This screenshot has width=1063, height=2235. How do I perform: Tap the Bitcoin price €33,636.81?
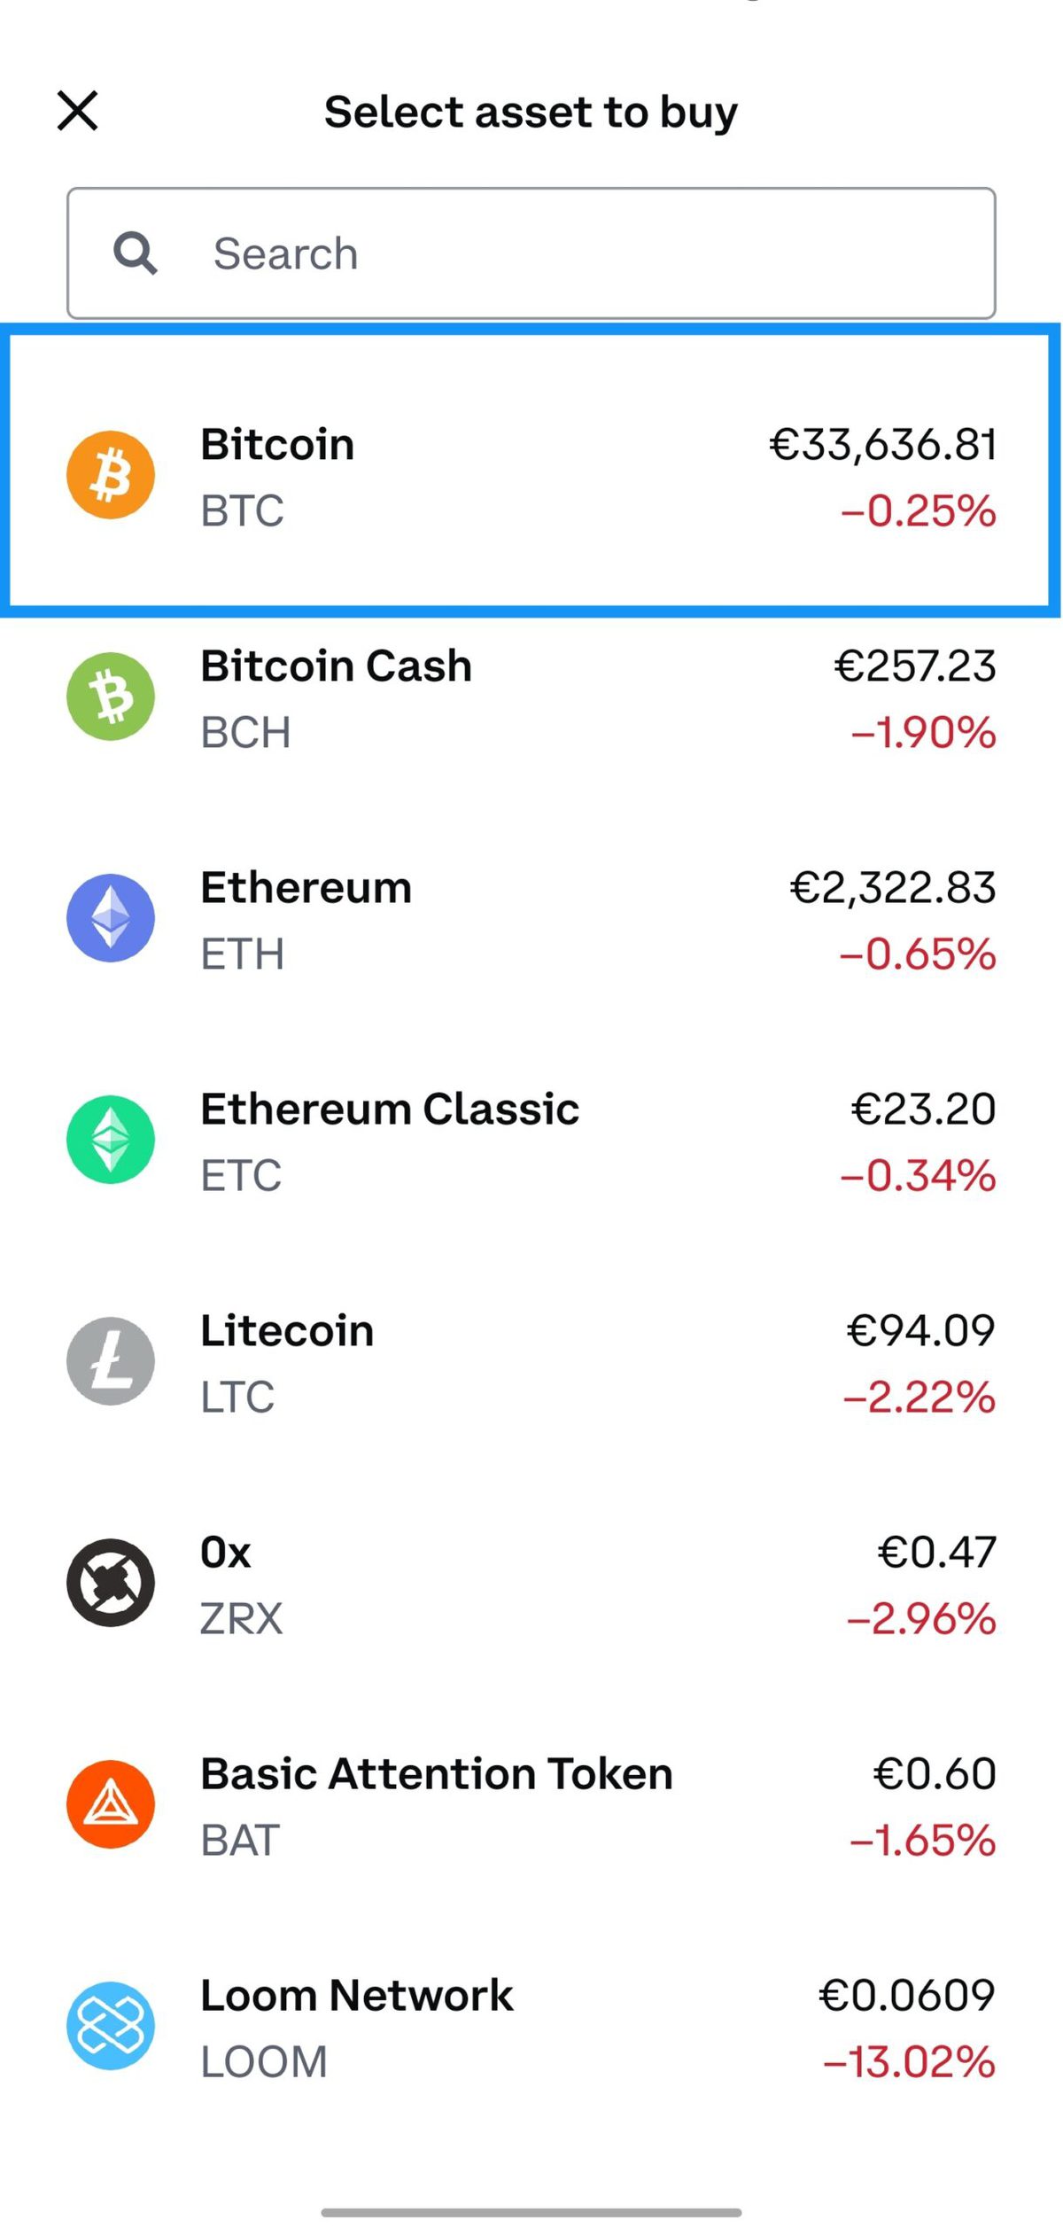(x=882, y=445)
